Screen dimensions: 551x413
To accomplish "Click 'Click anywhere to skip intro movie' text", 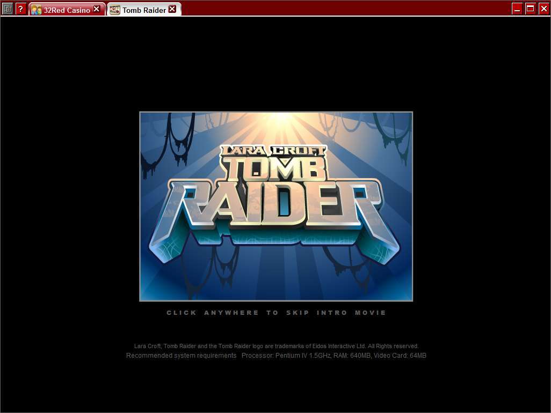I will tap(276, 313).
